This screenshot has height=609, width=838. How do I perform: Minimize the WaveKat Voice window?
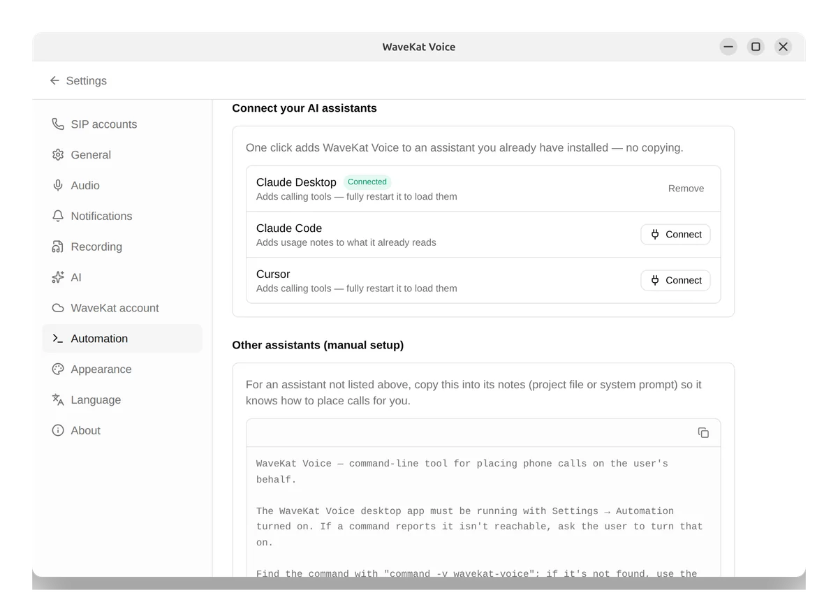coord(728,47)
